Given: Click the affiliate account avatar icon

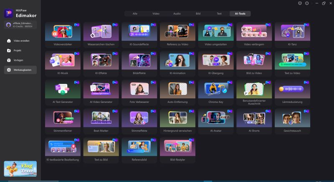Looking at the screenshot, I should pos(8,25).
